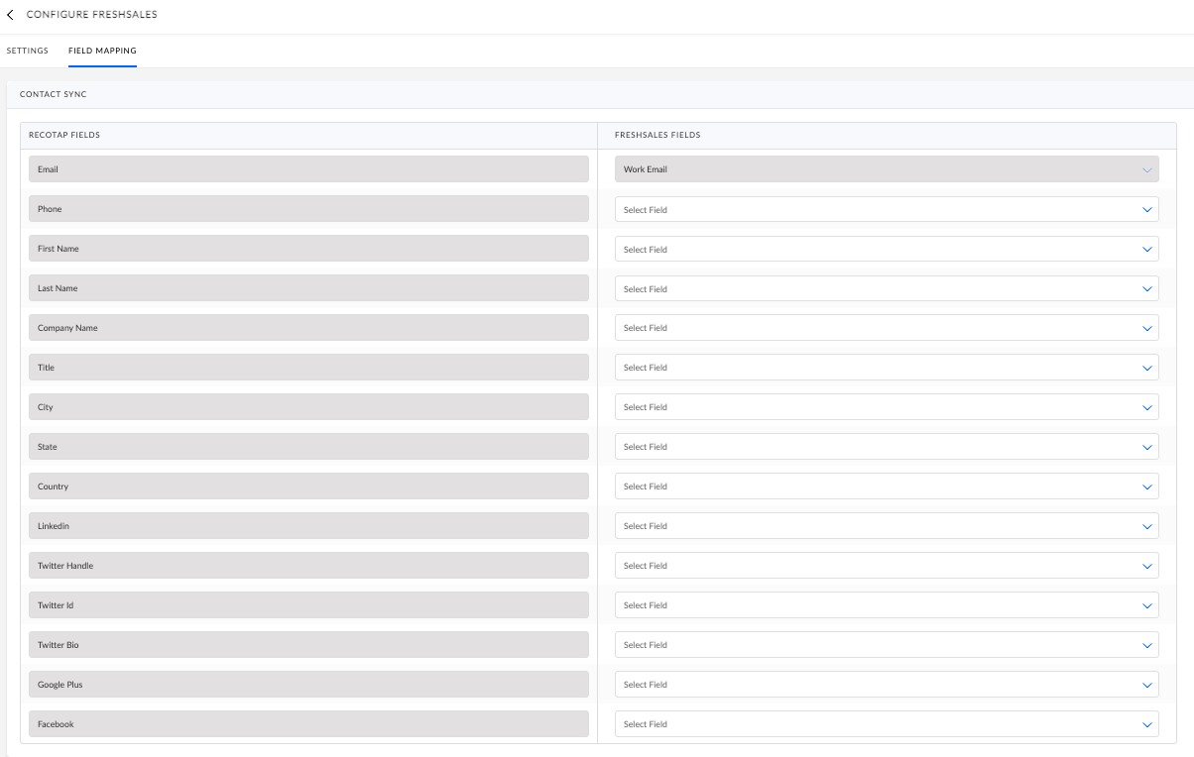Expand the Last Name field dropdown

click(887, 288)
